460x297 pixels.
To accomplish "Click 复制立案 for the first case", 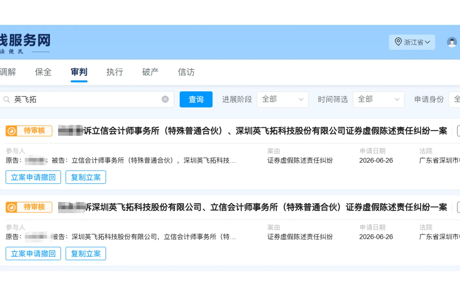I will (x=86, y=177).
